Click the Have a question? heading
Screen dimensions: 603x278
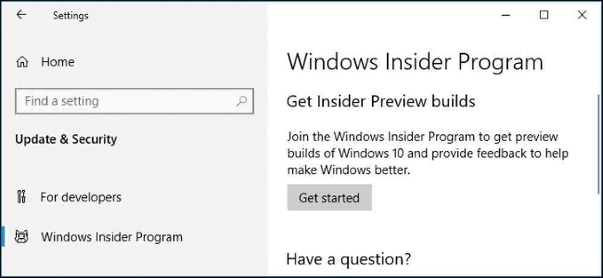point(349,259)
